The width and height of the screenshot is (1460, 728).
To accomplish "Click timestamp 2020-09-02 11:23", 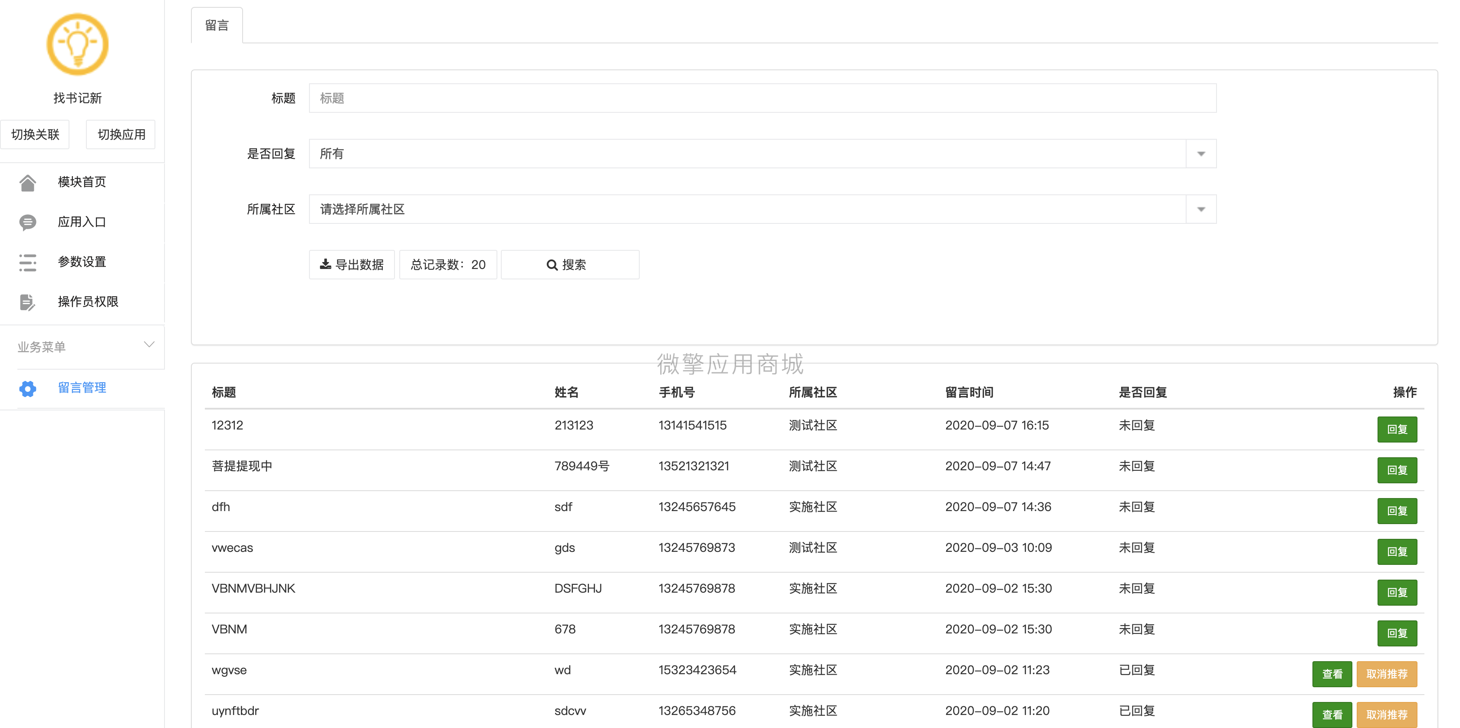I will click(997, 669).
